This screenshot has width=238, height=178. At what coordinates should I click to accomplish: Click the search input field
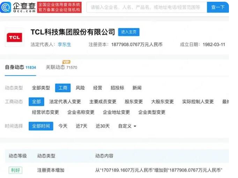click(146, 7)
